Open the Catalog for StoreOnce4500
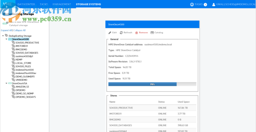The height and width of the screenshot is (132, 256). [x=157, y=33]
